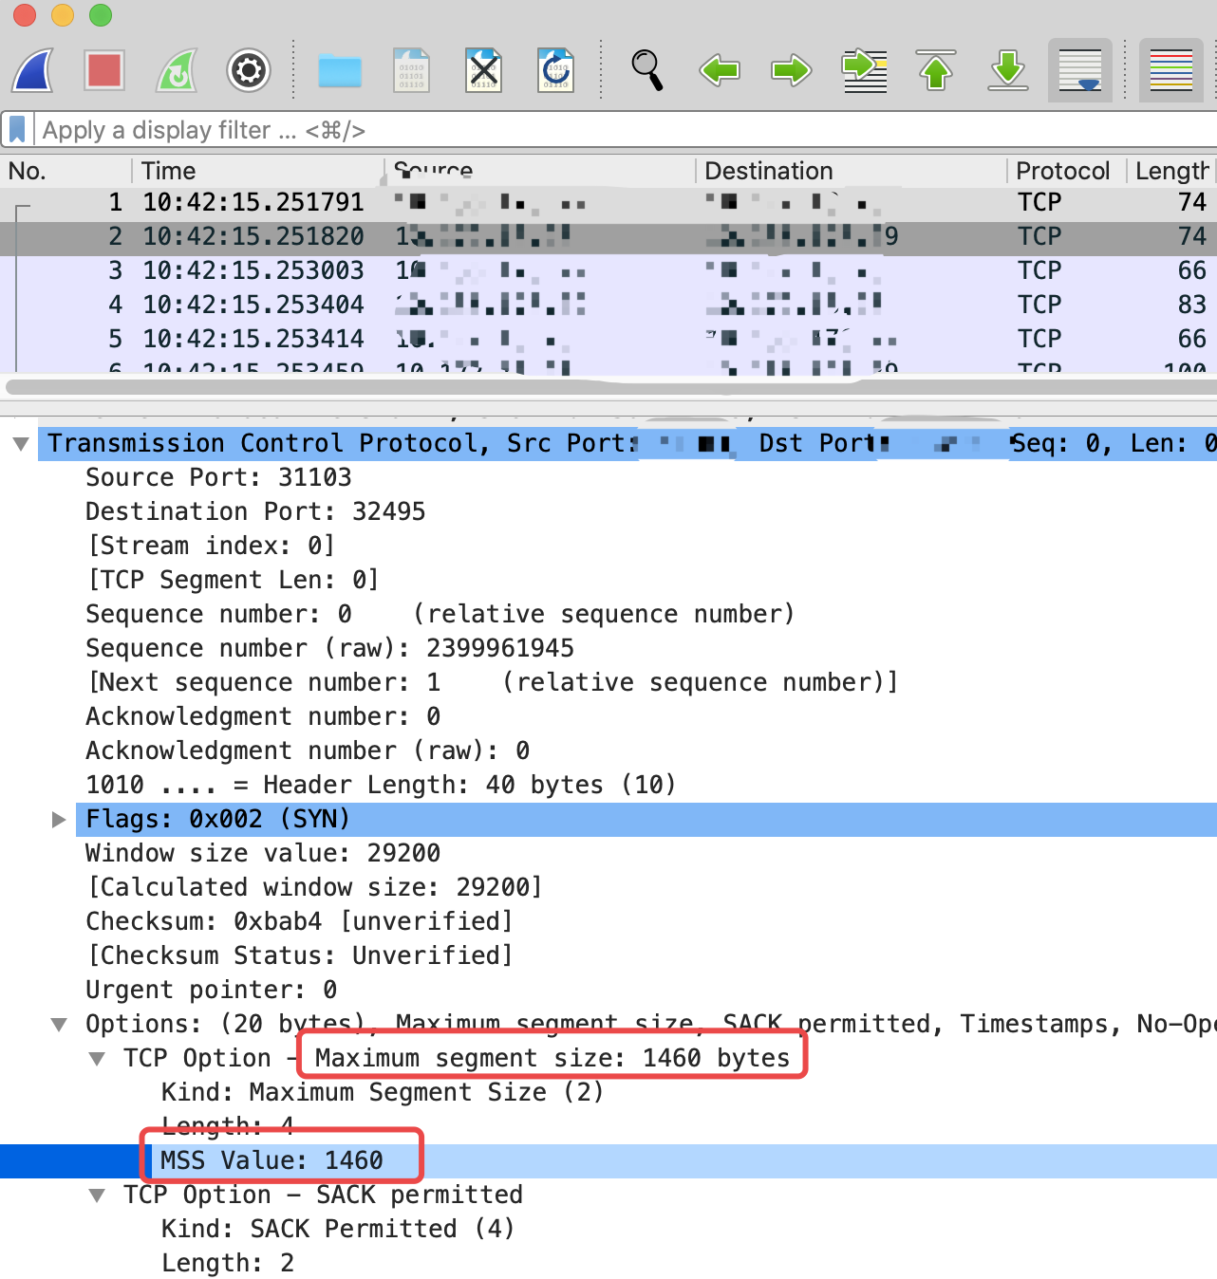Find a packet using the magnifier icon
The image size is (1217, 1279).
[x=646, y=70]
